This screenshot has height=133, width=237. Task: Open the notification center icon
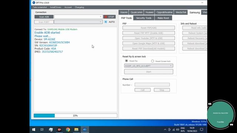[x=201, y=130]
